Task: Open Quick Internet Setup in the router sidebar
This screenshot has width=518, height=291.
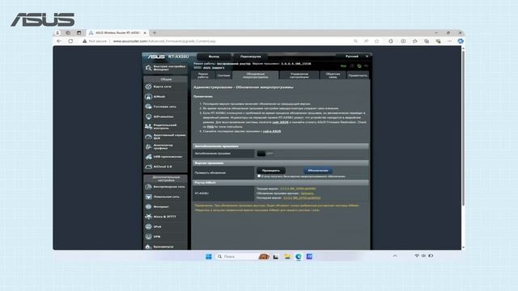Action: point(165,68)
